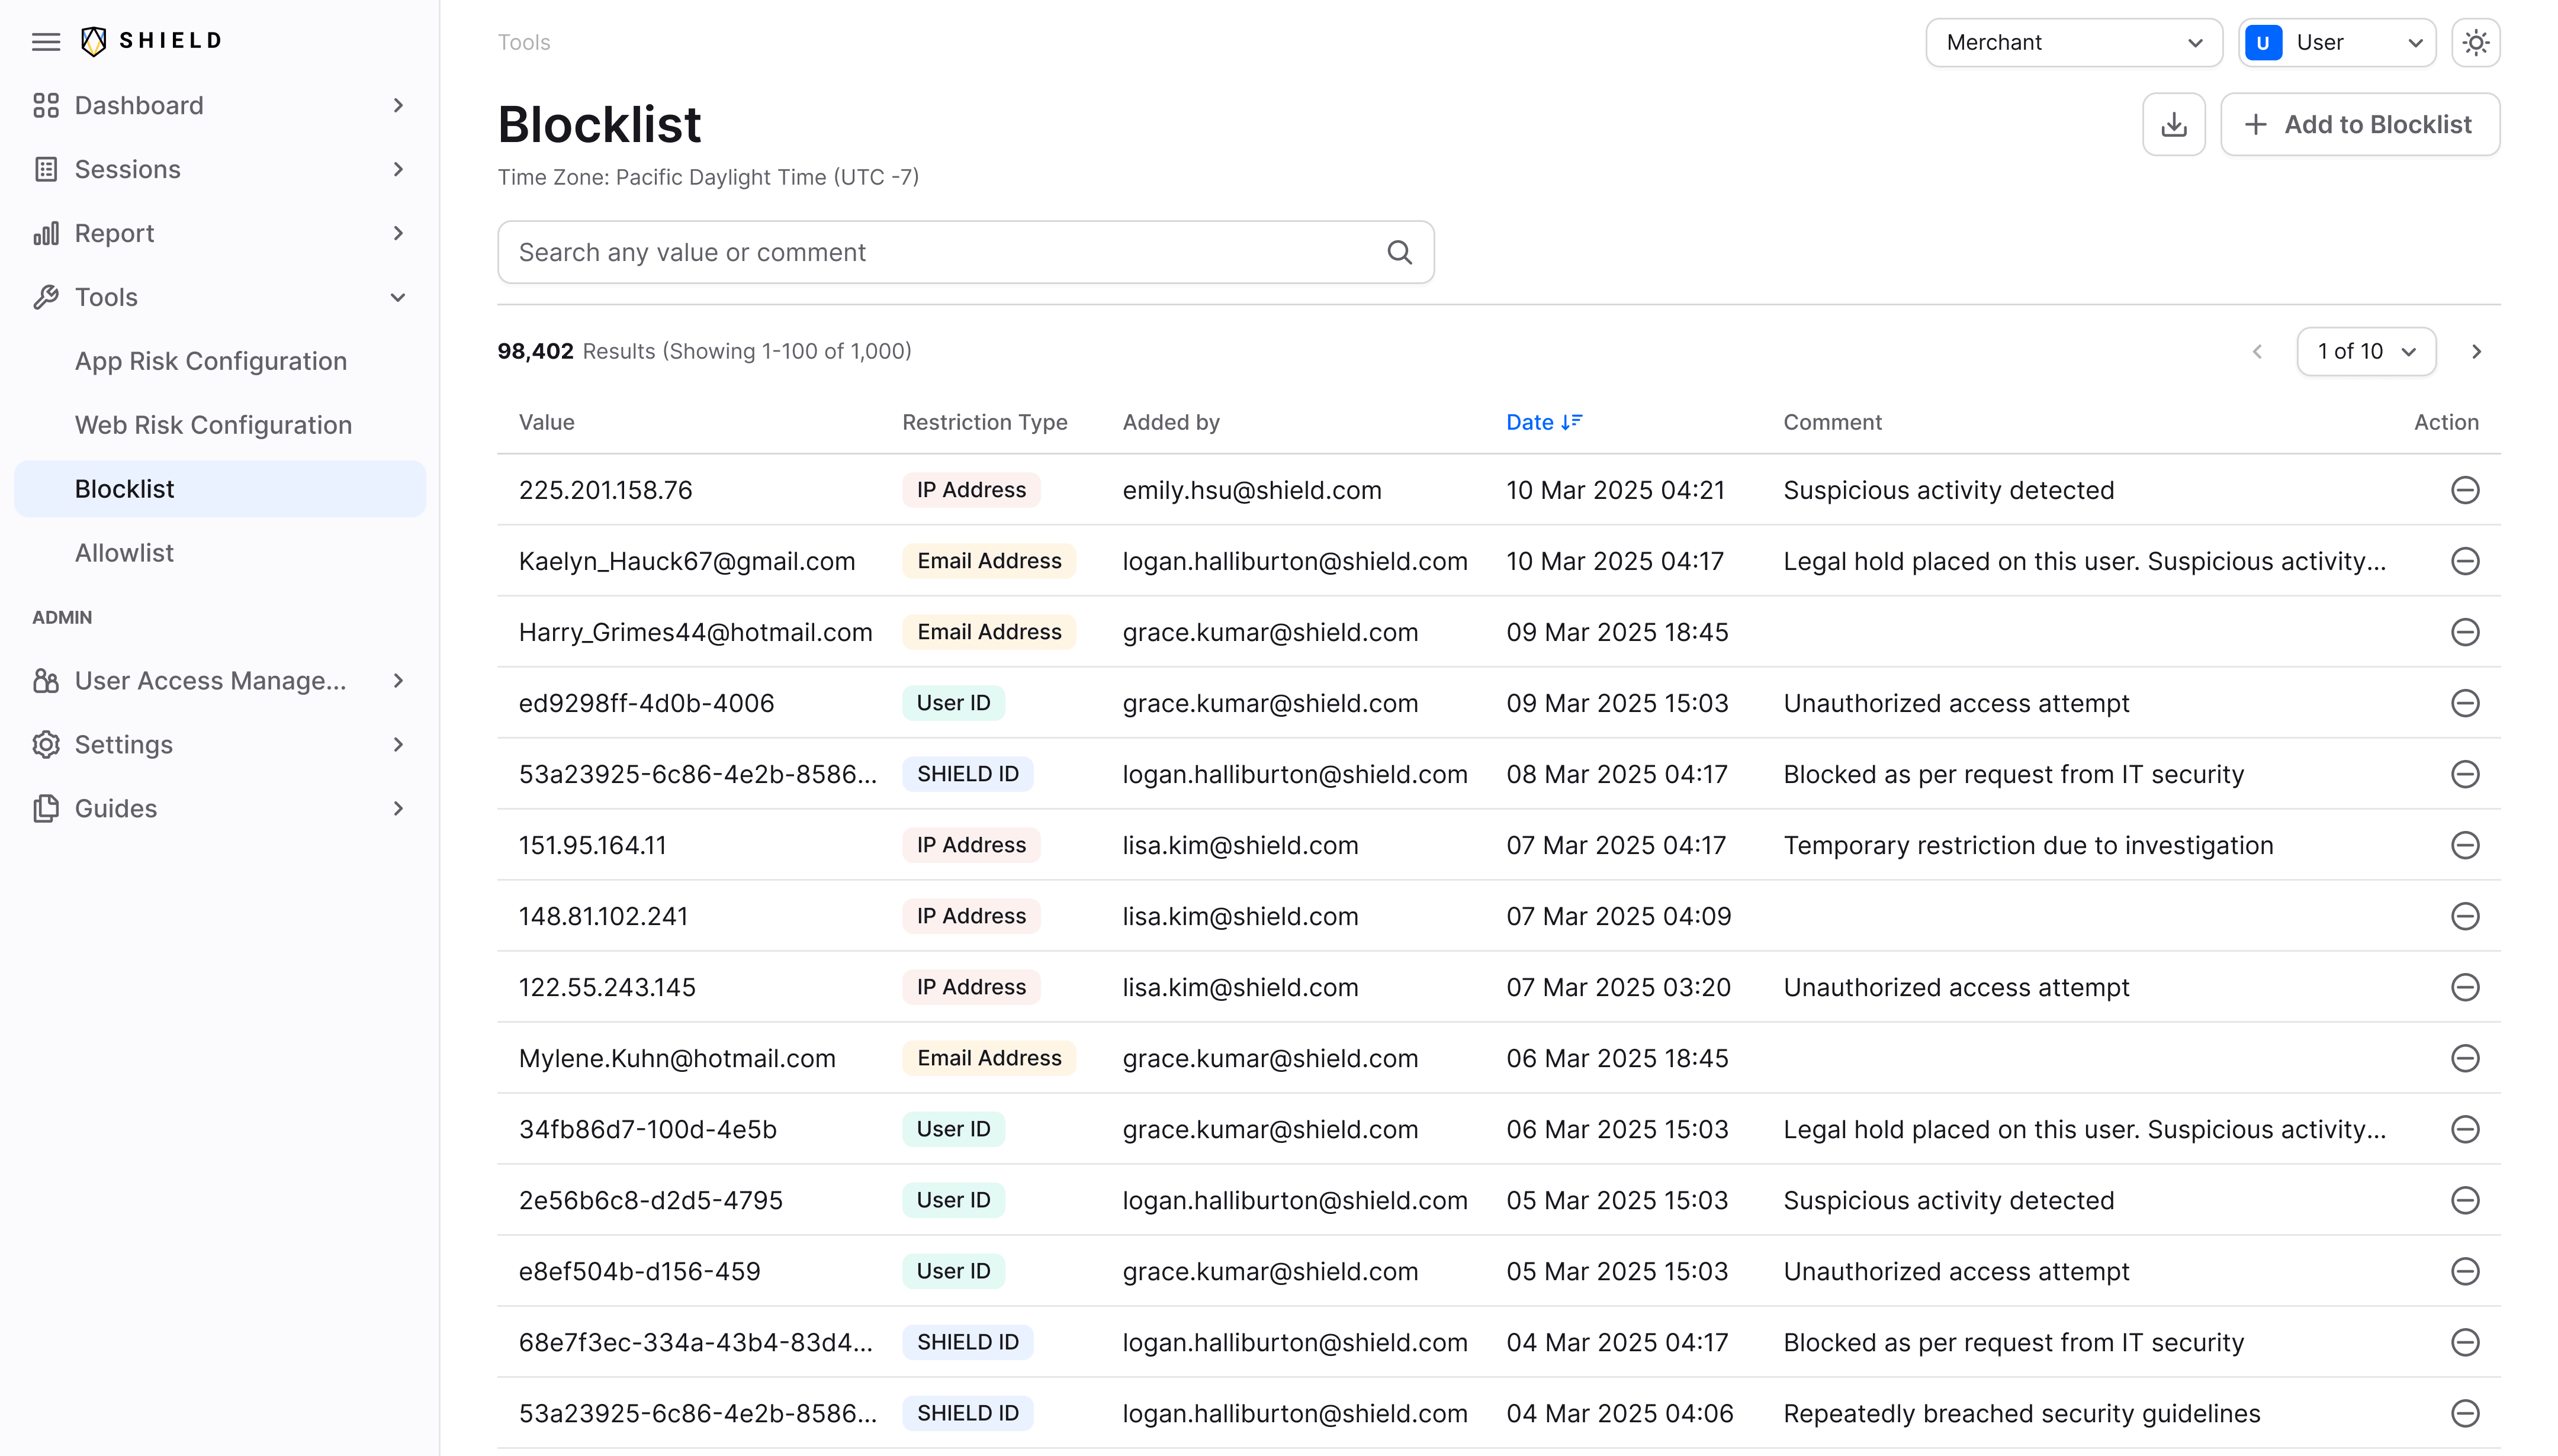Image resolution: width=2558 pixels, height=1456 pixels.
Task: Remove the Mylene.Kuhn@hotmail.com entry
Action: pos(2465,1058)
